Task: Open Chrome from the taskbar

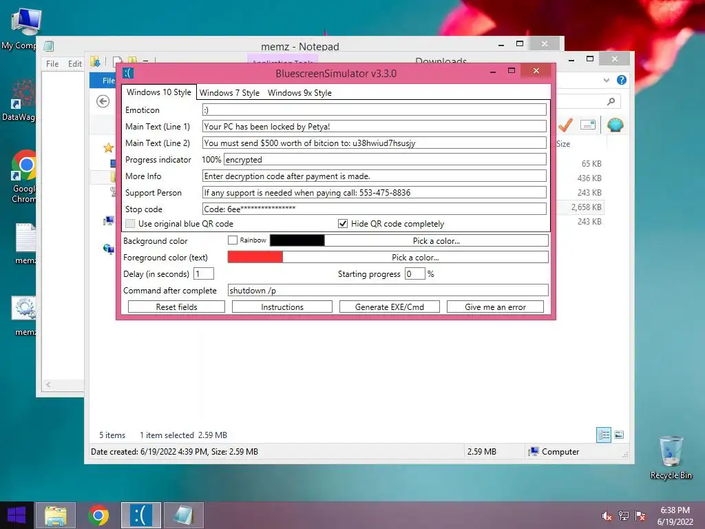Action: 98,515
